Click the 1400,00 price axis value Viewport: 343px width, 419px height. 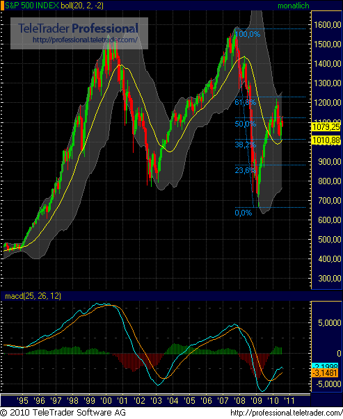tap(328, 64)
